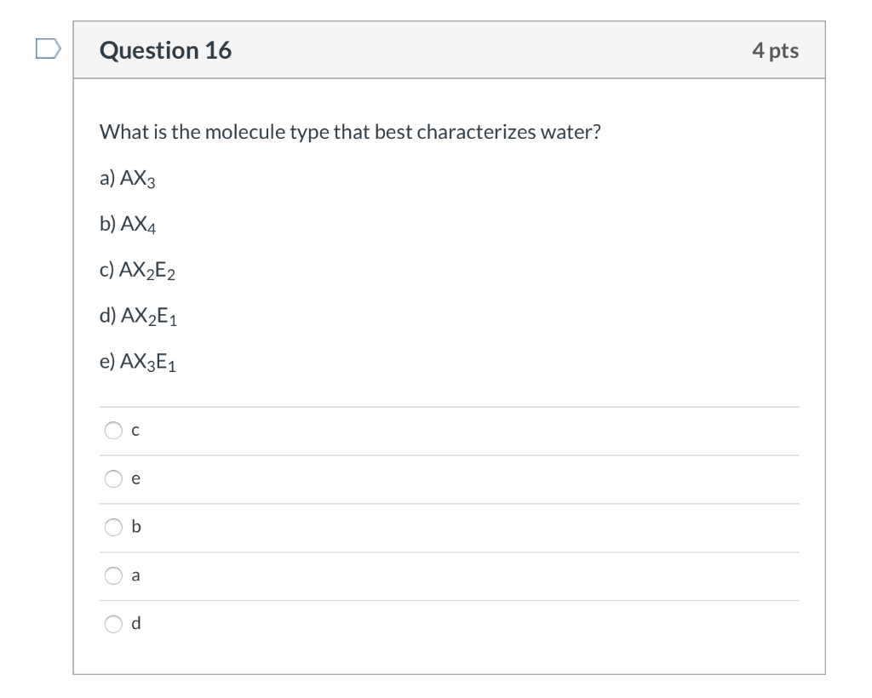Select radio button for answer e
Viewport: 872px width, 698px height.
[x=113, y=479]
